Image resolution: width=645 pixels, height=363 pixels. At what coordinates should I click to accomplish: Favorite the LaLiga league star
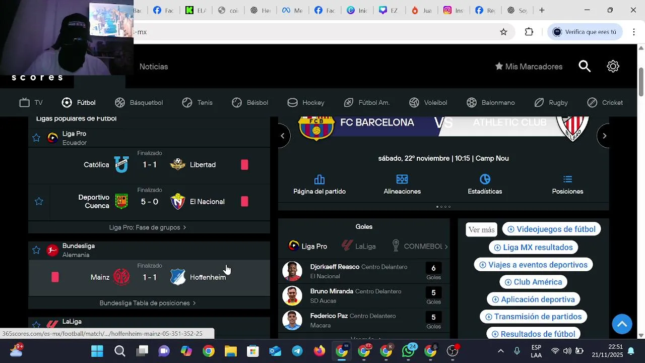[x=36, y=325]
